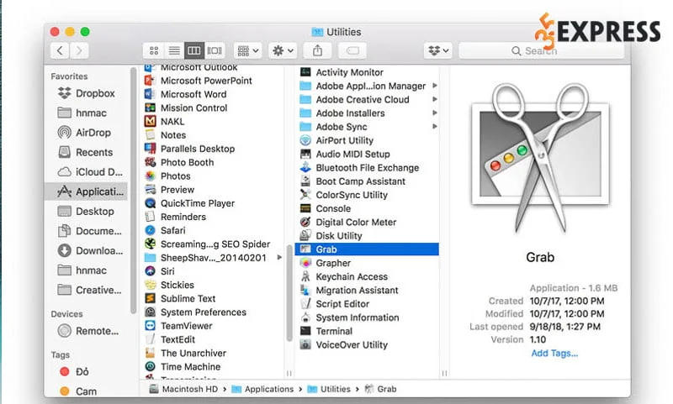Select Mission Control app

click(186, 108)
